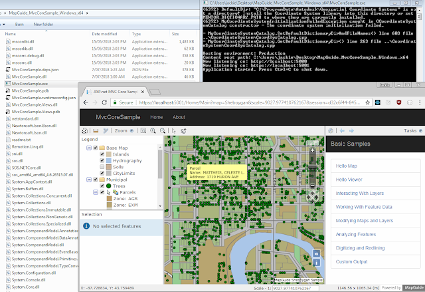This screenshot has width=425, height=292.
Task: Open the Hello Map sample link
Action: click(347, 166)
